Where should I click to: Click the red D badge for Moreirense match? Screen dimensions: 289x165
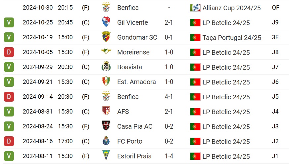click(x=9, y=52)
